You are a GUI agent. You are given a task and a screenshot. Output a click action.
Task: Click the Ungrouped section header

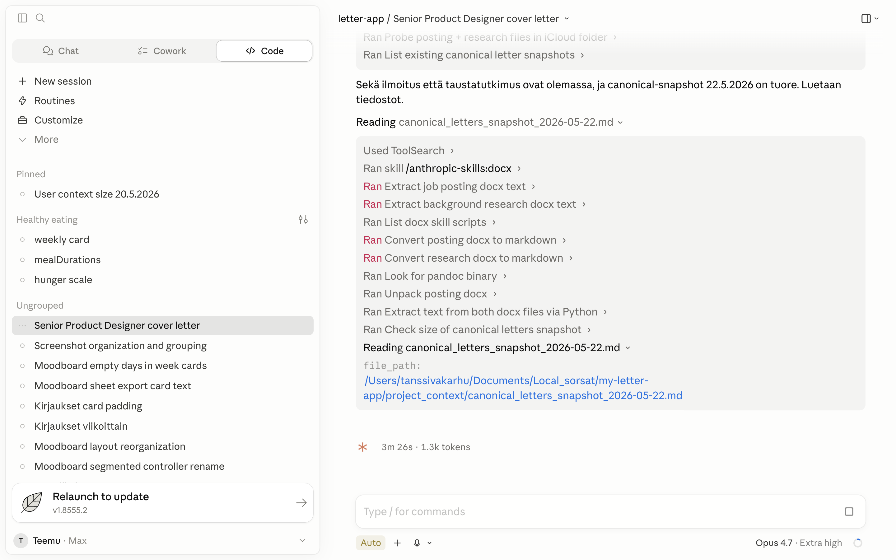(x=40, y=305)
